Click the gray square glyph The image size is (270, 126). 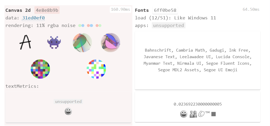(x=214, y=114)
